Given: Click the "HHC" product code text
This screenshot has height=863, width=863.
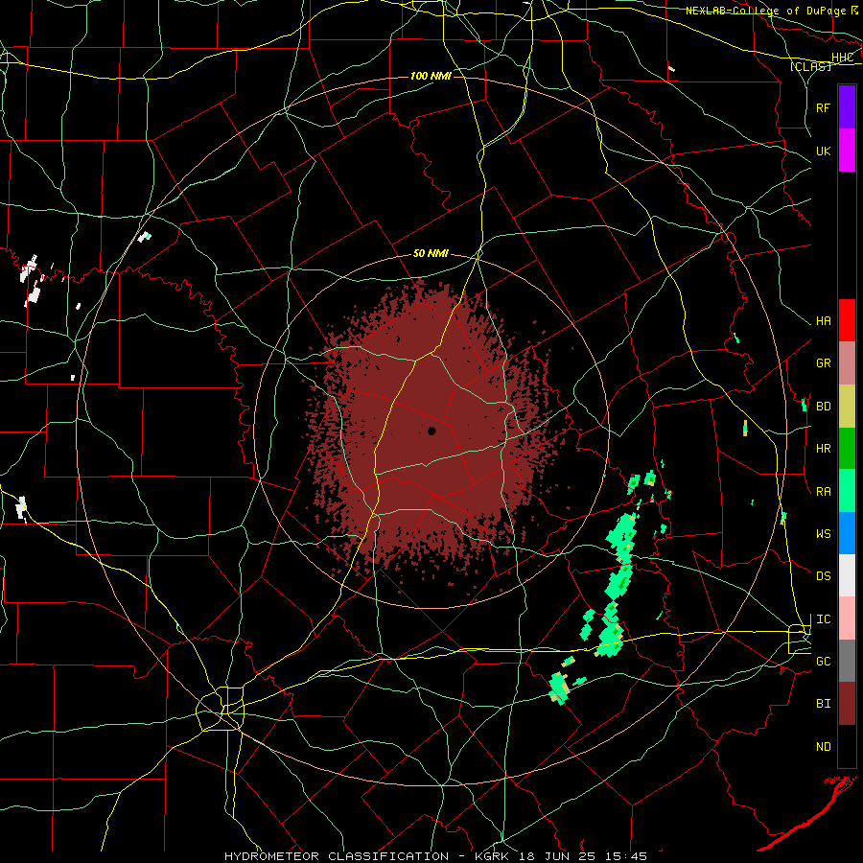Looking at the screenshot, I should pyautogui.click(x=842, y=58).
